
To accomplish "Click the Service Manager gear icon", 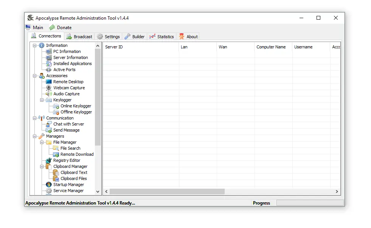I will point(49,191).
